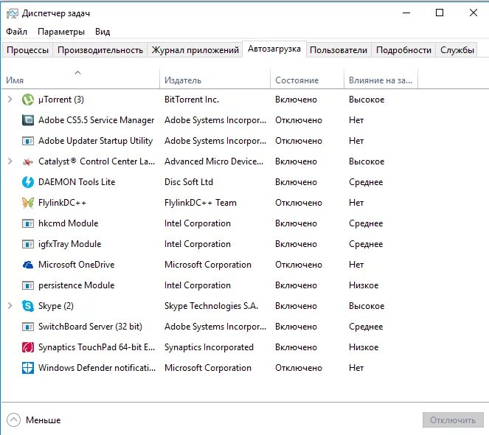Sort by the Состояние column header
The width and height of the screenshot is (489, 435).
click(307, 80)
